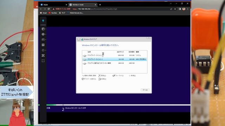Screen dimensions: 225x126
Task: Click the share page icon in address bar
Action: [171, 9]
